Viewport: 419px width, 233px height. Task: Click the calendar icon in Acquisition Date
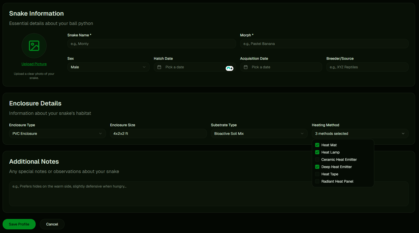[x=246, y=67]
